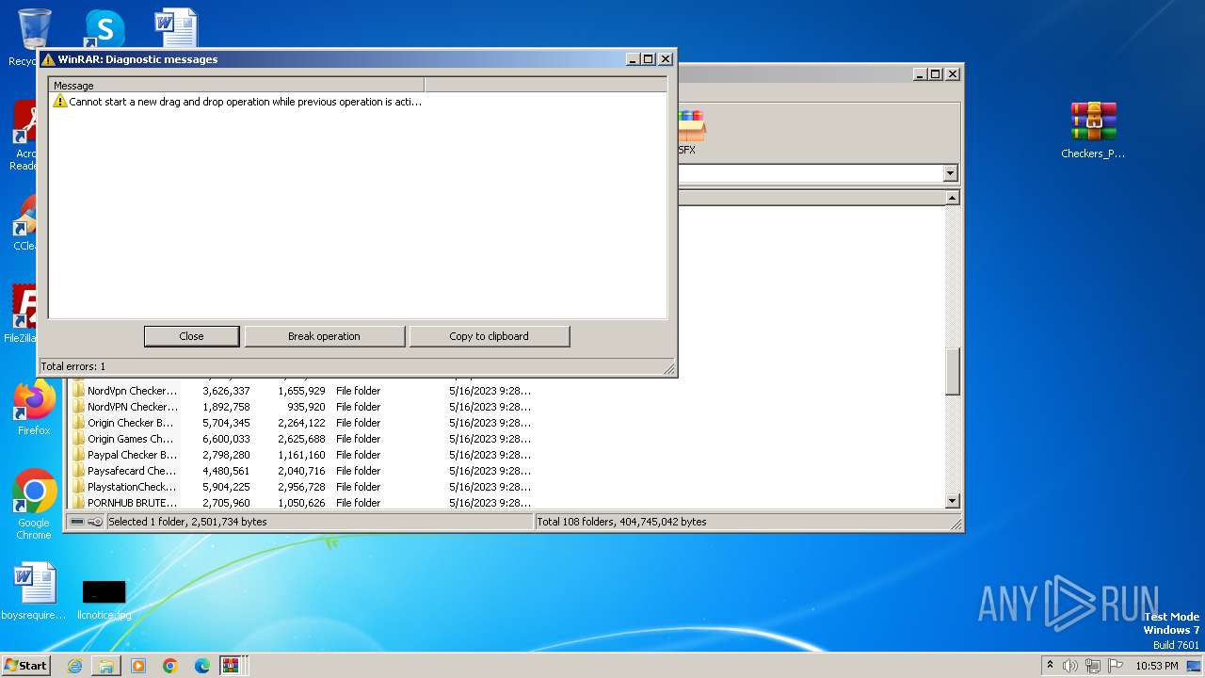The height and width of the screenshot is (678, 1205).
Task: Click the WinRAR file list scroll down arrow
Action: pyautogui.click(x=953, y=502)
